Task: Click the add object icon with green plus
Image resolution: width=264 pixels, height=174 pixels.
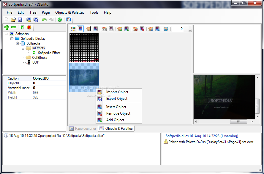Action: (127, 29)
